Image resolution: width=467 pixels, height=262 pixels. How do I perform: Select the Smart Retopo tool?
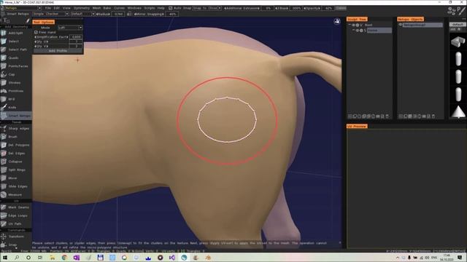coord(16,116)
